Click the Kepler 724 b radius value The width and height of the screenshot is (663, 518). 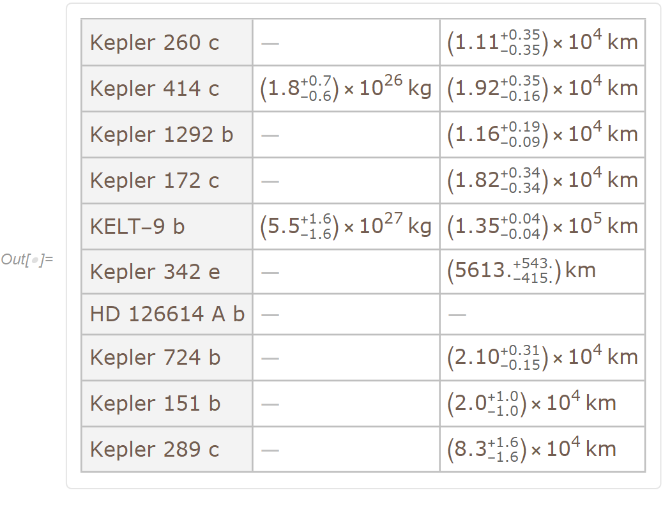542,357
